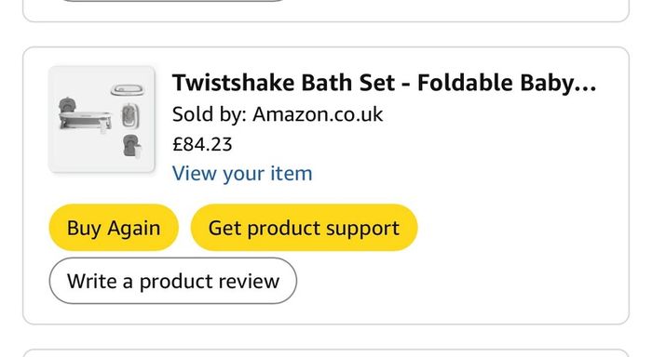The image size is (652, 357).
Task: Open the Twistshake Bath Set product thumbnail
Action: [102, 119]
